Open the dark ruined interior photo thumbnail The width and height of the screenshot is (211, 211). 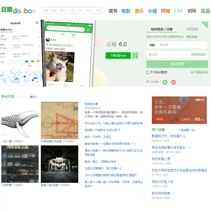point(60,164)
